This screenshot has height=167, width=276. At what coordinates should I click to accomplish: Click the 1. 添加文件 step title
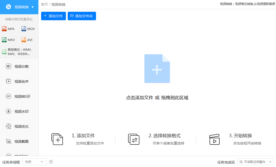pyautogui.click(x=83, y=135)
